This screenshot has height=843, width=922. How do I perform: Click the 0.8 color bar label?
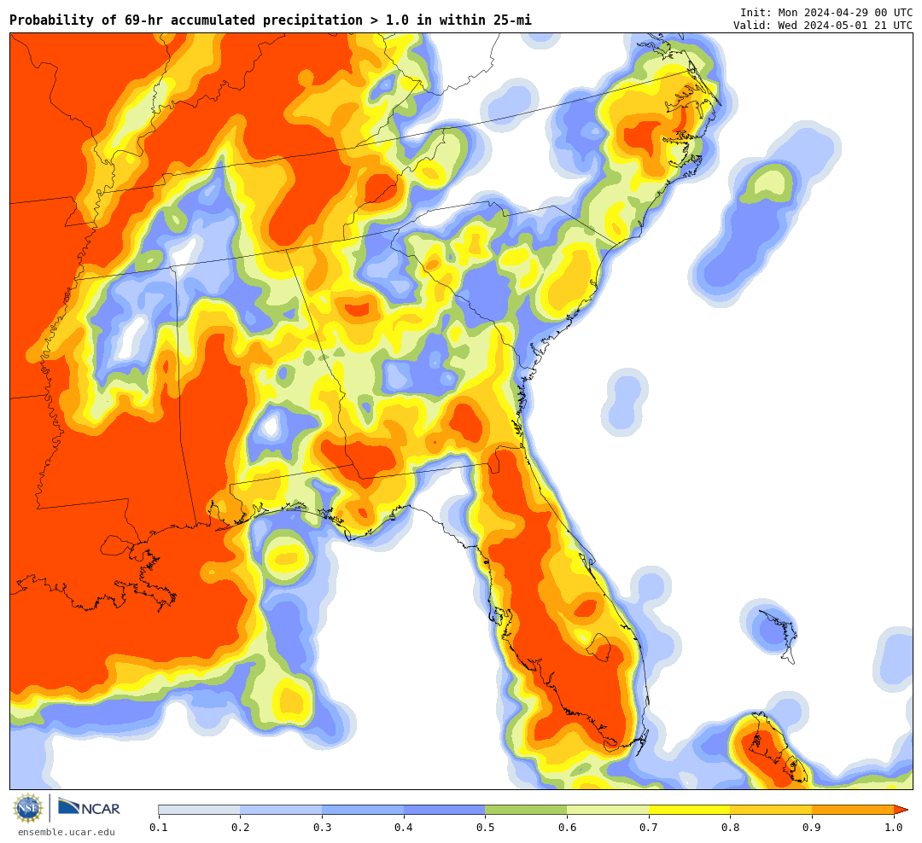(x=731, y=828)
